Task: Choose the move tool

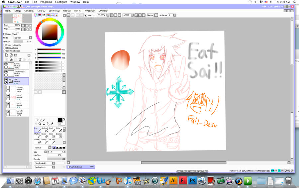Action: pyautogui.click(x=36, y=124)
